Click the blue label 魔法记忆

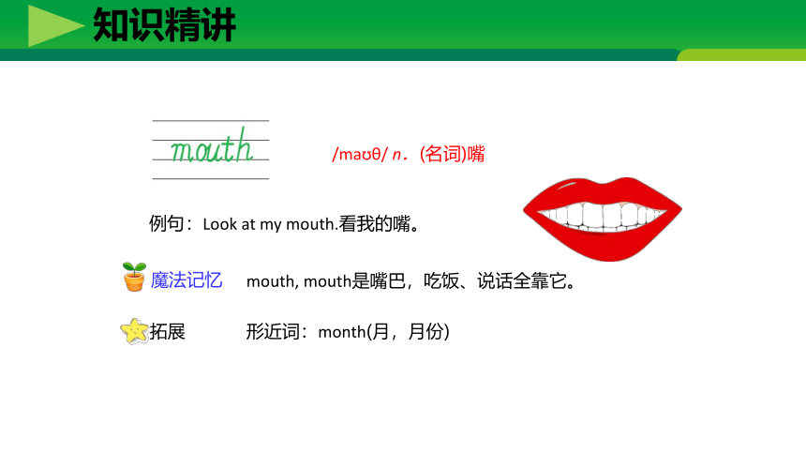[x=187, y=280]
